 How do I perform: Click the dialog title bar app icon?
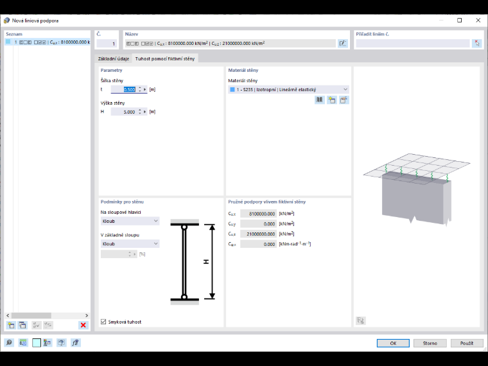6,21
